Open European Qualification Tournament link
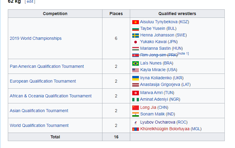The width and height of the screenshot is (235, 148). [43, 81]
